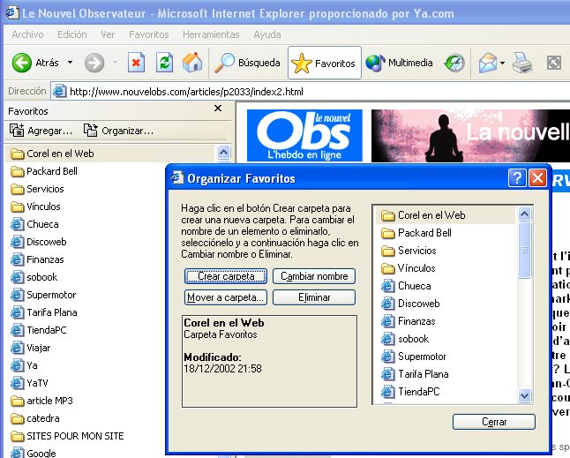Open SITES POUR MON SITE folder

pyautogui.click(x=67, y=436)
